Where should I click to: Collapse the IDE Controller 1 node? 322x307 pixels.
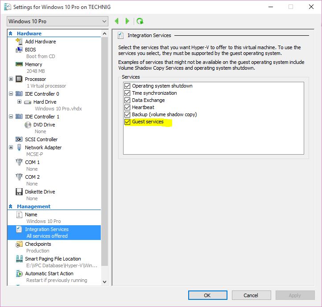click(11, 117)
